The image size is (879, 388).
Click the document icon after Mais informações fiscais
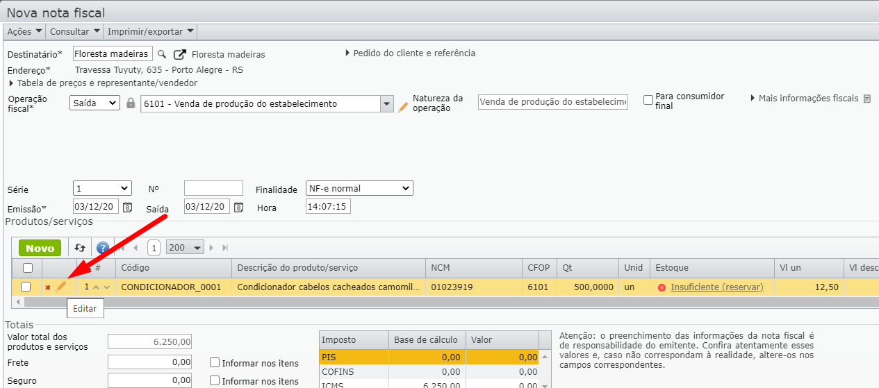[x=866, y=99]
